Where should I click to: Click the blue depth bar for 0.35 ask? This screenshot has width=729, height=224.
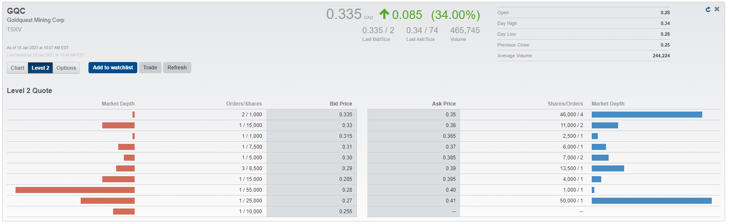click(647, 115)
